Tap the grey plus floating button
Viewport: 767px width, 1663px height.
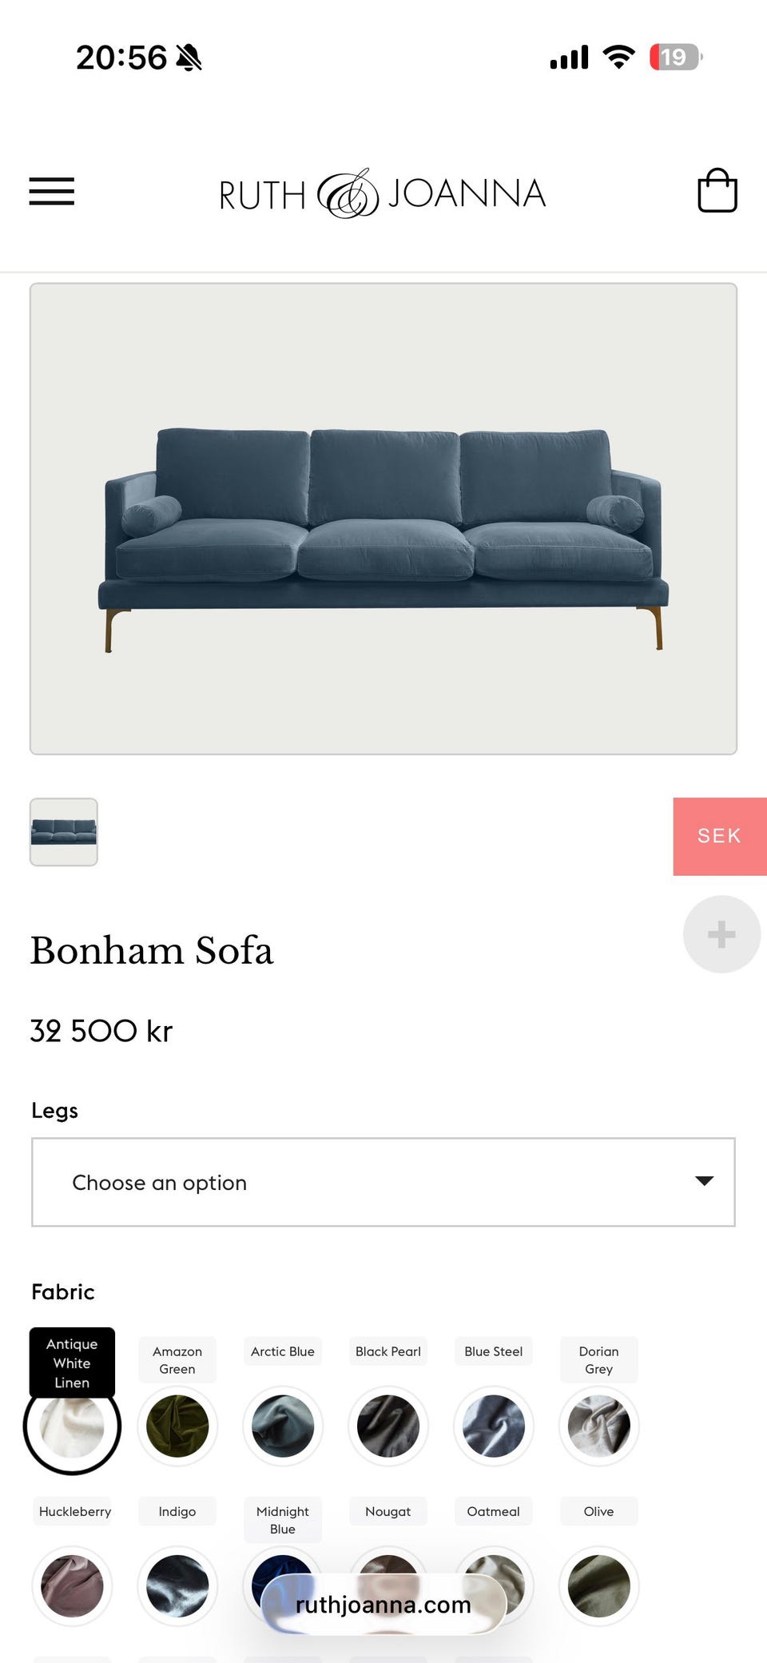click(721, 934)
